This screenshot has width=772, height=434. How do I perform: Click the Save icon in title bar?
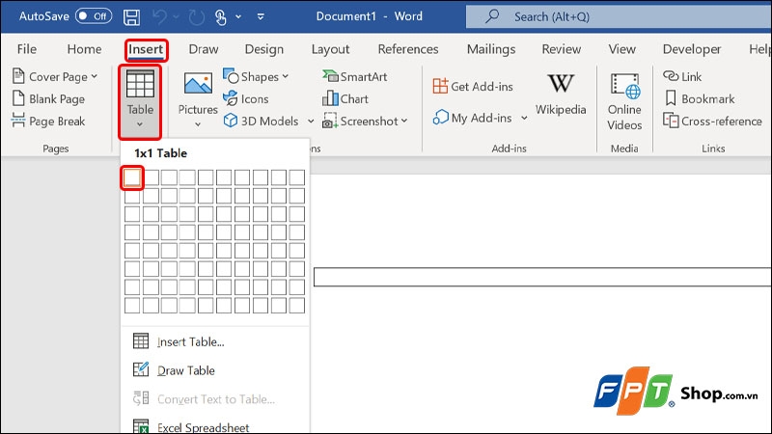pyautogui.click(x=132, y=16)
